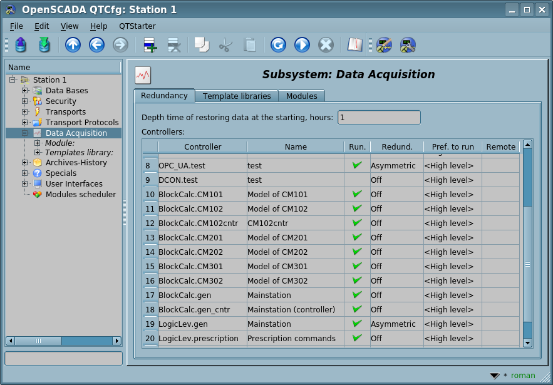Open the QTStarter menu
Image resolution: width=553 pixels, height=385 pixels.
137,26
